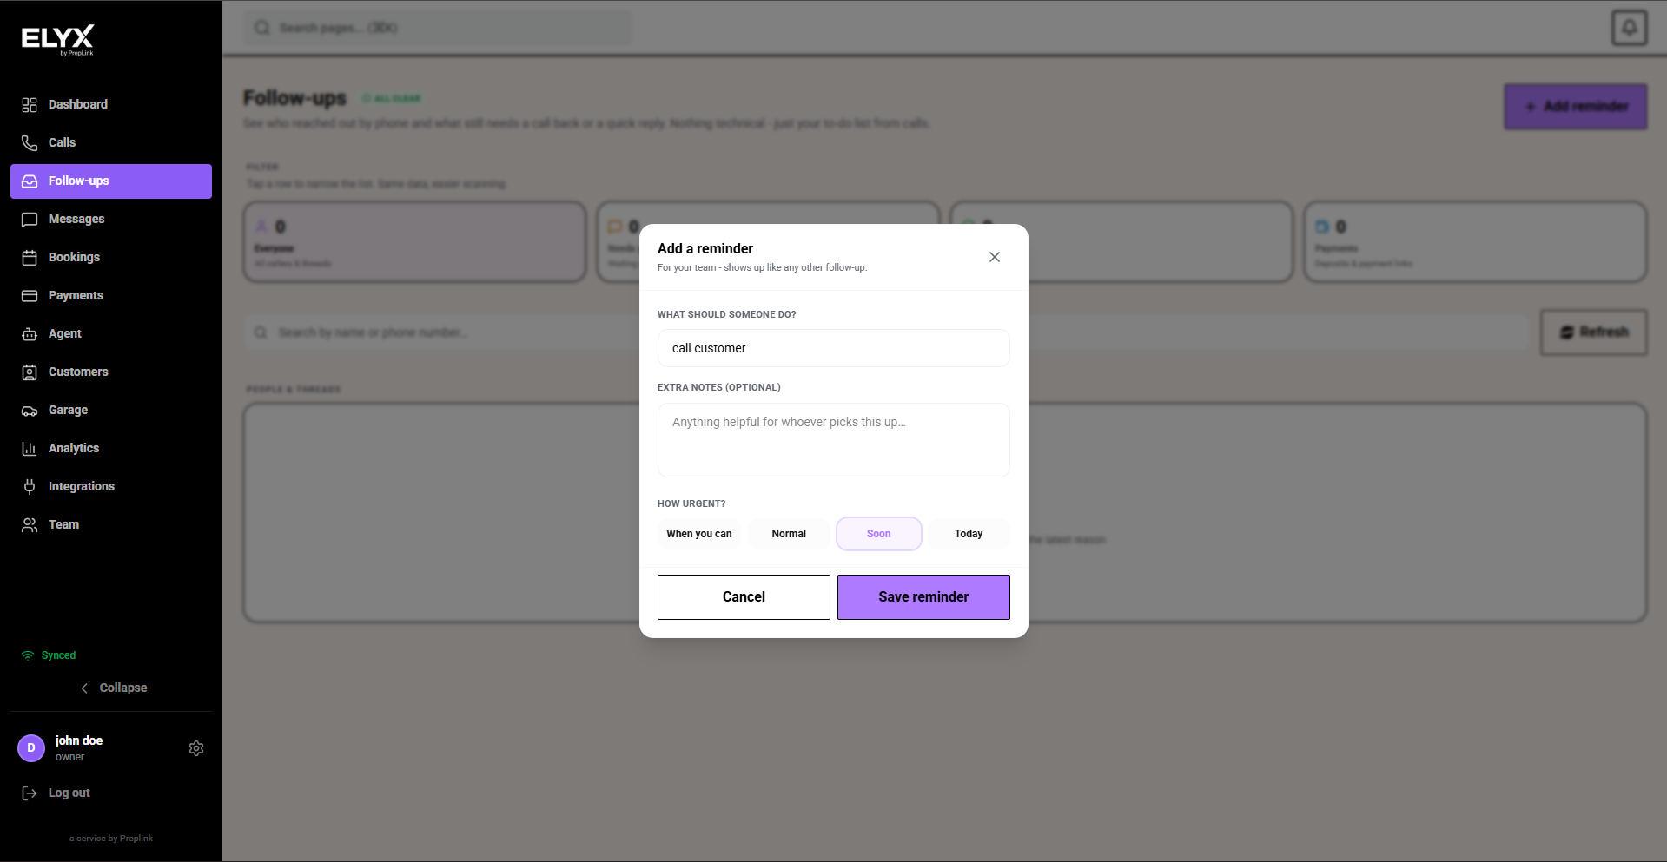Click the Team menu label
Screen dimensions: 1667x862
(63, 525)
